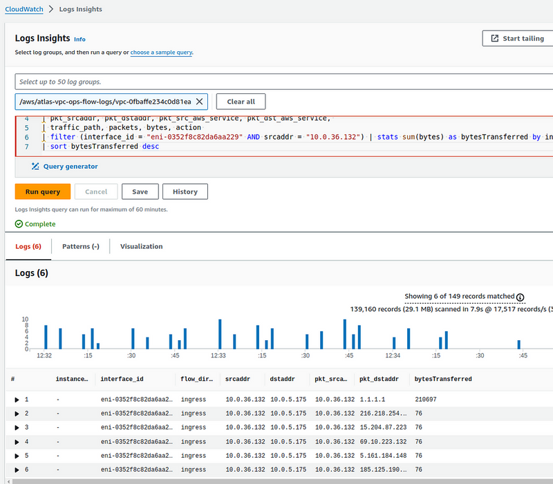The height and width of the screenshot is (484, 553).
Task: Expand log row 3
Action: pyautogui.click(x=17, y=427)
